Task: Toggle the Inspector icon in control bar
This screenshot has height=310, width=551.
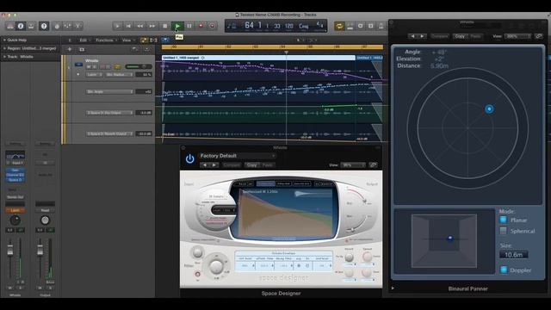Action: click(x=21, y=26)
